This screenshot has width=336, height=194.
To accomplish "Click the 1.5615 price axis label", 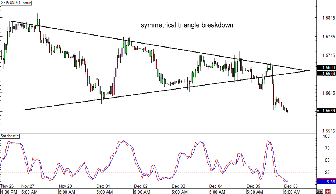I will point(328,93).
